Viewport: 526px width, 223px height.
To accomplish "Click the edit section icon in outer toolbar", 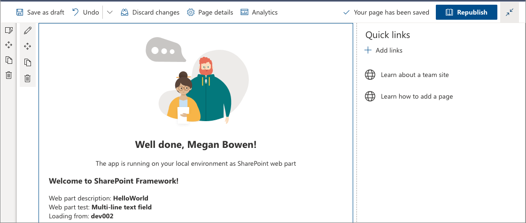I will coord(9,31).
